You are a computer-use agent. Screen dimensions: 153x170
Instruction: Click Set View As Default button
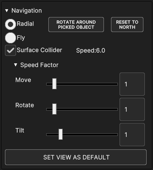[76, 157]
